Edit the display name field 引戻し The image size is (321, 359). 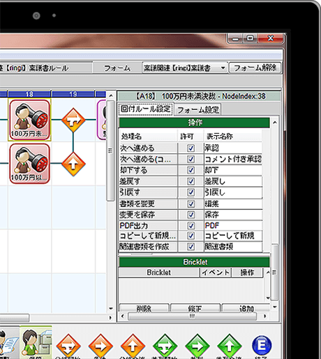(233, 192)
